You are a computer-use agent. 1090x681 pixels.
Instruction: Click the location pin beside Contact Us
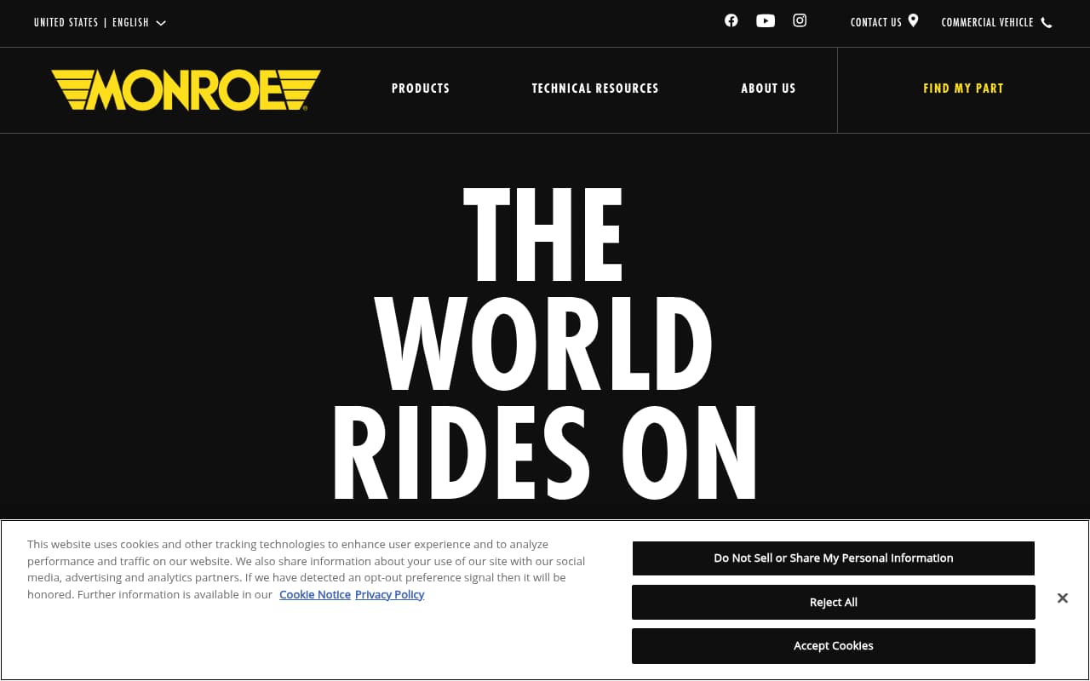click(x=913, y=20)
